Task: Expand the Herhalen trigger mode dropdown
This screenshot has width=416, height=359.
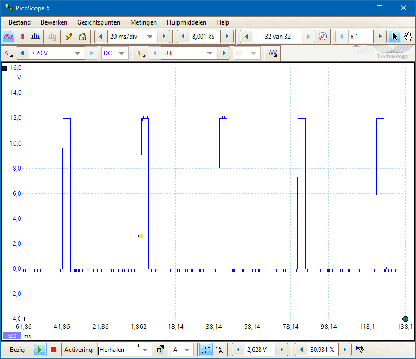Action: click(145, 350)
